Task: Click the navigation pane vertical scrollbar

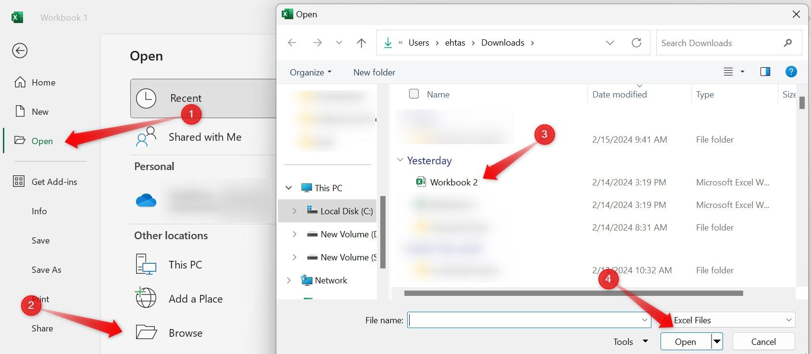Action: click(x=383, y=232)
